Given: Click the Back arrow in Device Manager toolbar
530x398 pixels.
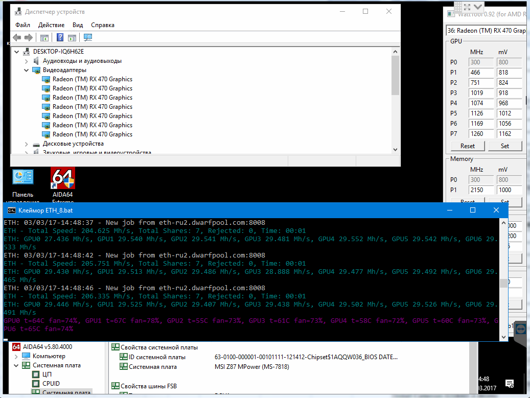Looking at the screenshot, I should pos(17,37).
